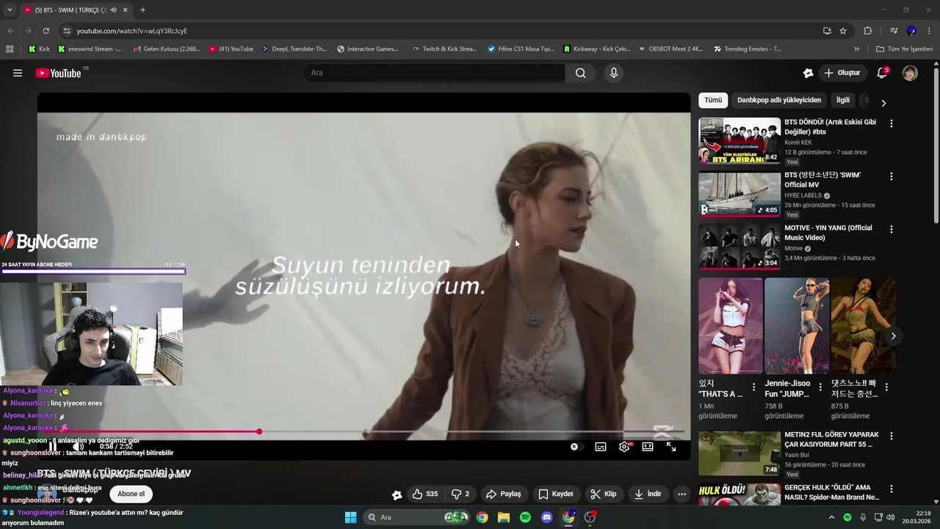Toggle subtitles captions button in player
Screen dimensions: 940x529
(x=601, y=447)
